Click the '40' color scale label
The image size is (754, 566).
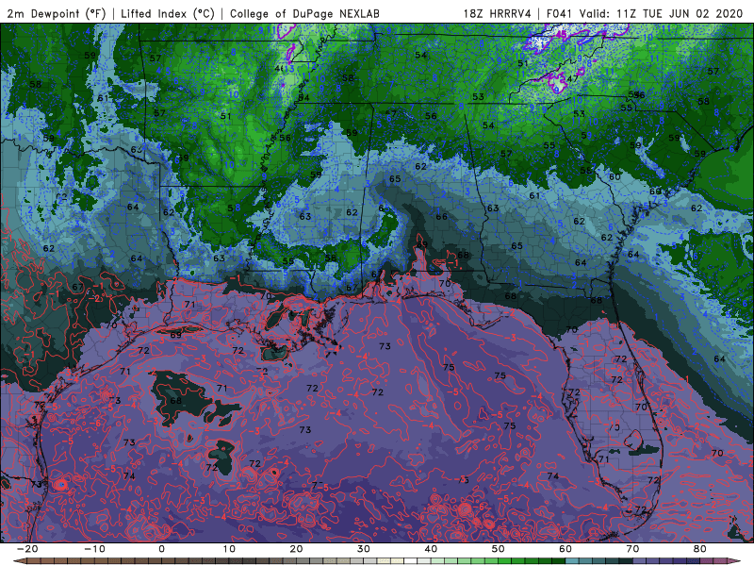431,549
